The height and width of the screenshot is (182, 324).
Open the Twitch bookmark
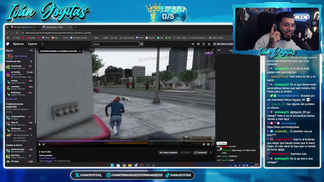(x=46, y=38)
